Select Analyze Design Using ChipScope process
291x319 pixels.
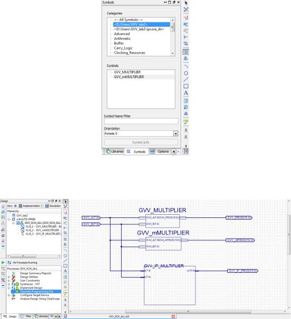pyautogui.click(x=40, y=299)
